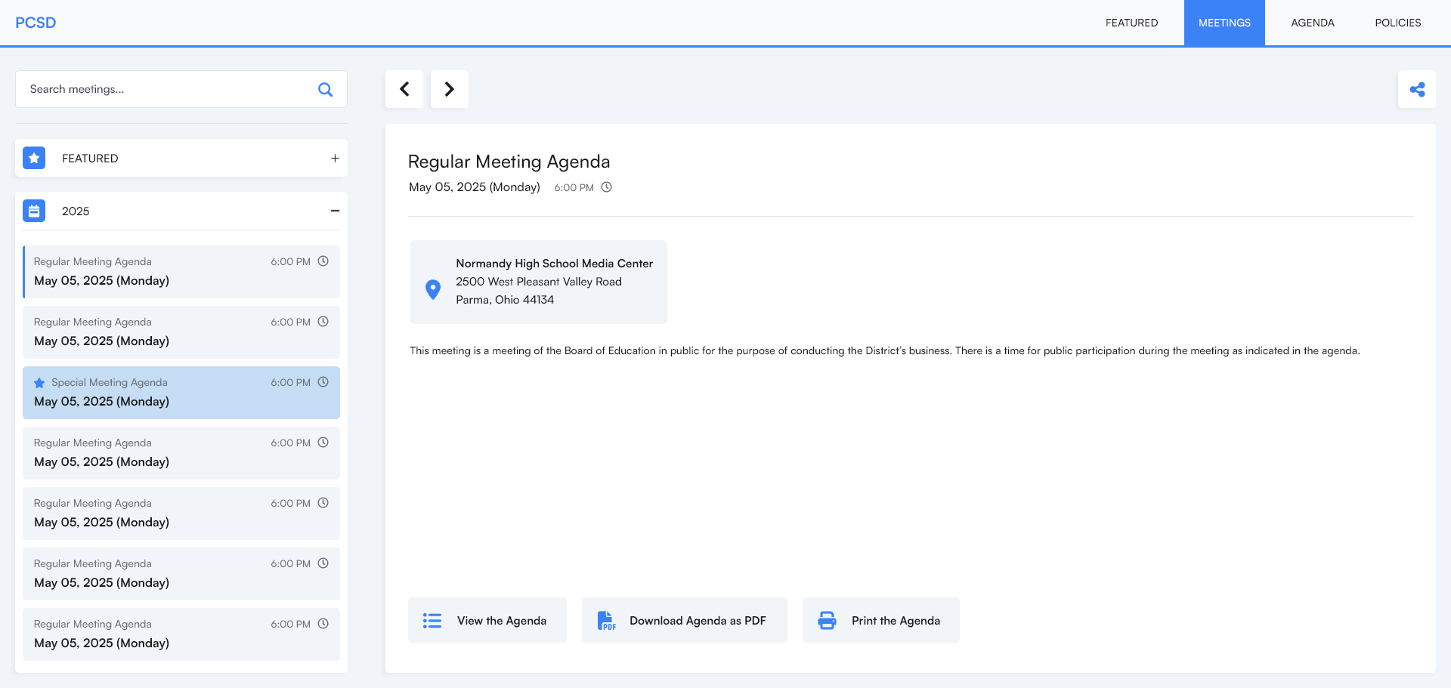The image size is (1451, 688).
Task: Download Agenda as PDF
Action: click(x=684, y=620)
